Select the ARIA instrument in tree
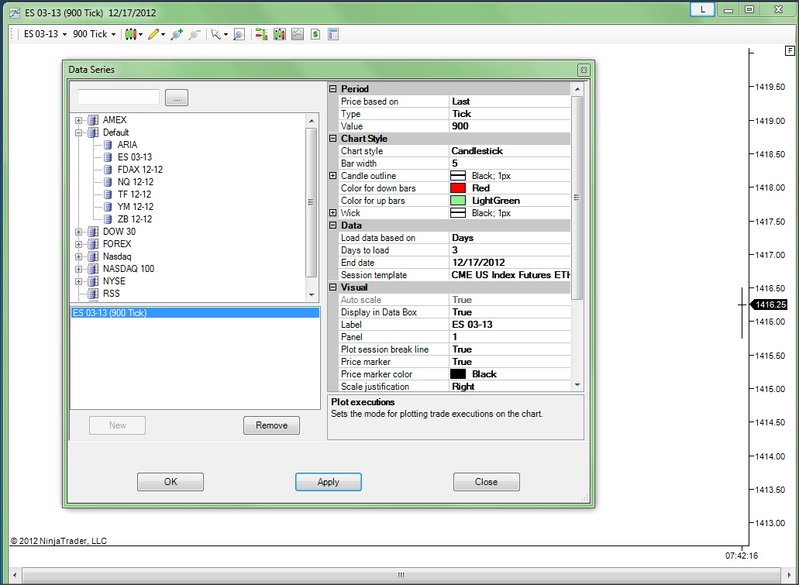 pyautogui.click(x=127, y=145)
